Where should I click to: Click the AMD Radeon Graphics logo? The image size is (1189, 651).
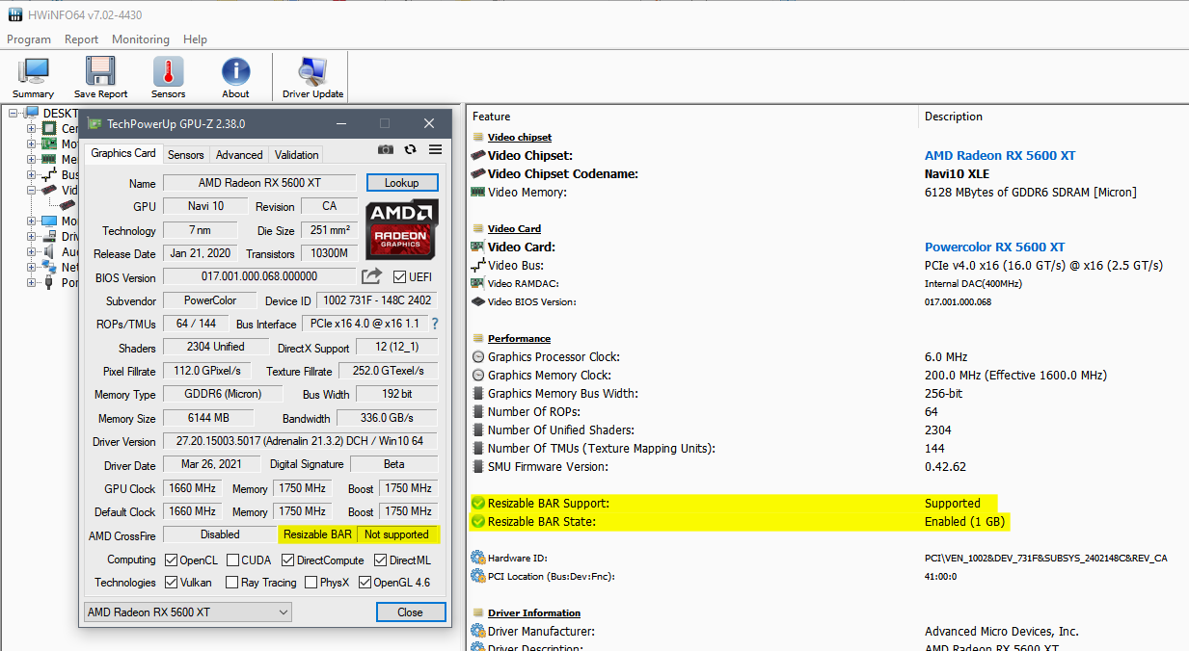coord(402,230)
